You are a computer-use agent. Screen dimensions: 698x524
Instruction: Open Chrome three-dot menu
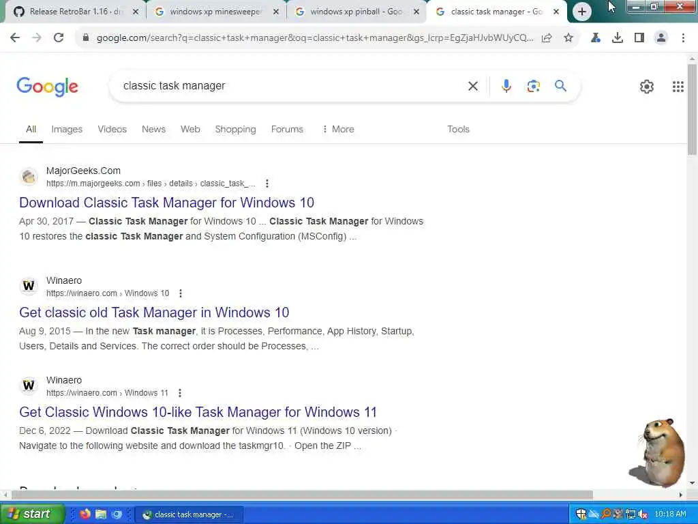point(683,38)
